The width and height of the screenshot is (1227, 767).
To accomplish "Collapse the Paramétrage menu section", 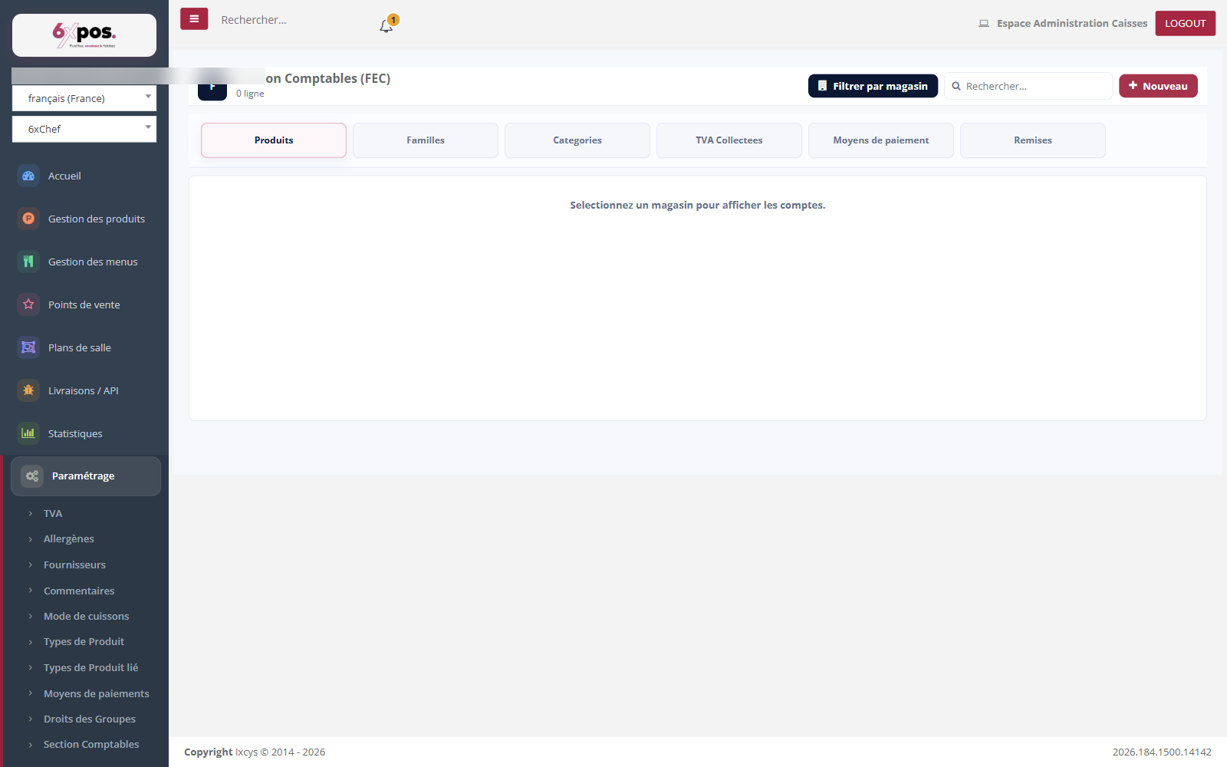I will point(86,476).
